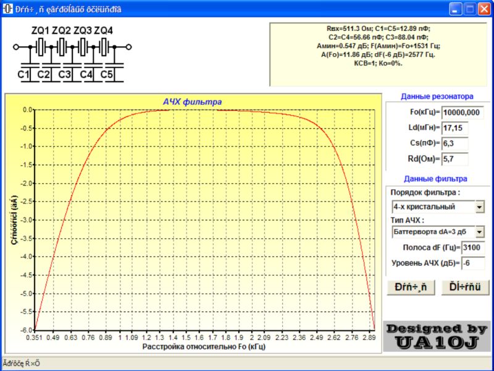Open the filter order dropdown arrow
The image size is (494, 371).
[480, 207]
